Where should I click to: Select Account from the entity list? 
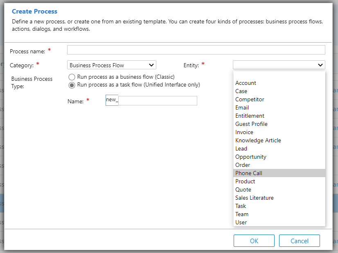coord(246,83)
